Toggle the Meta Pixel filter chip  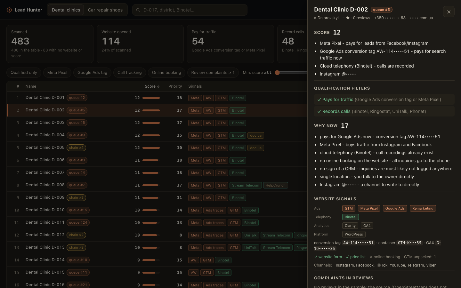57,73
